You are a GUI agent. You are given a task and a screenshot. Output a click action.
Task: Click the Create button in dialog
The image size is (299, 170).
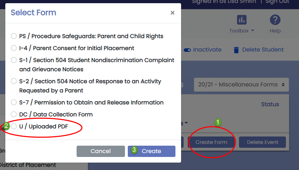point(151,151)
